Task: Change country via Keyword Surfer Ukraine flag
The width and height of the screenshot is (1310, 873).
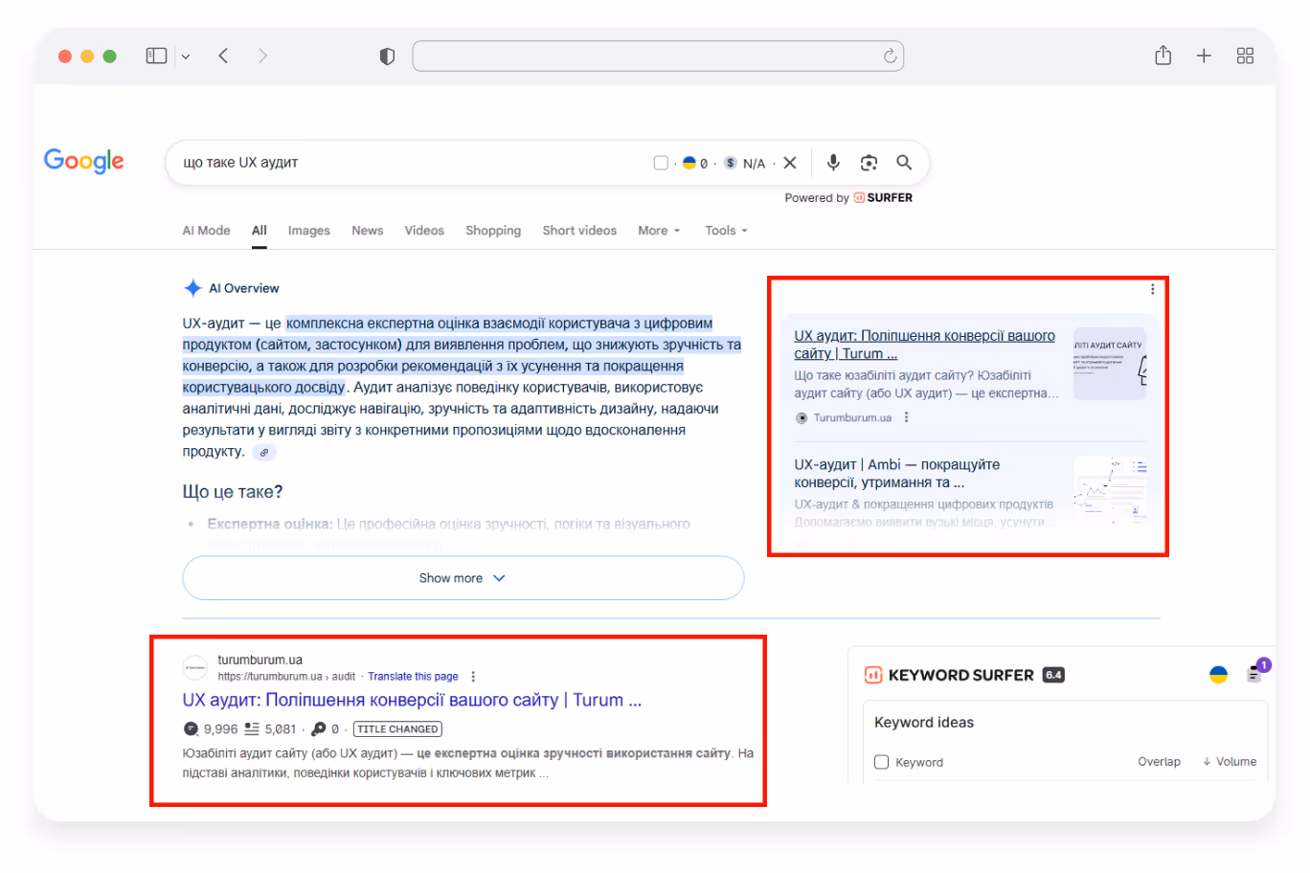Action: (1218, 674)
